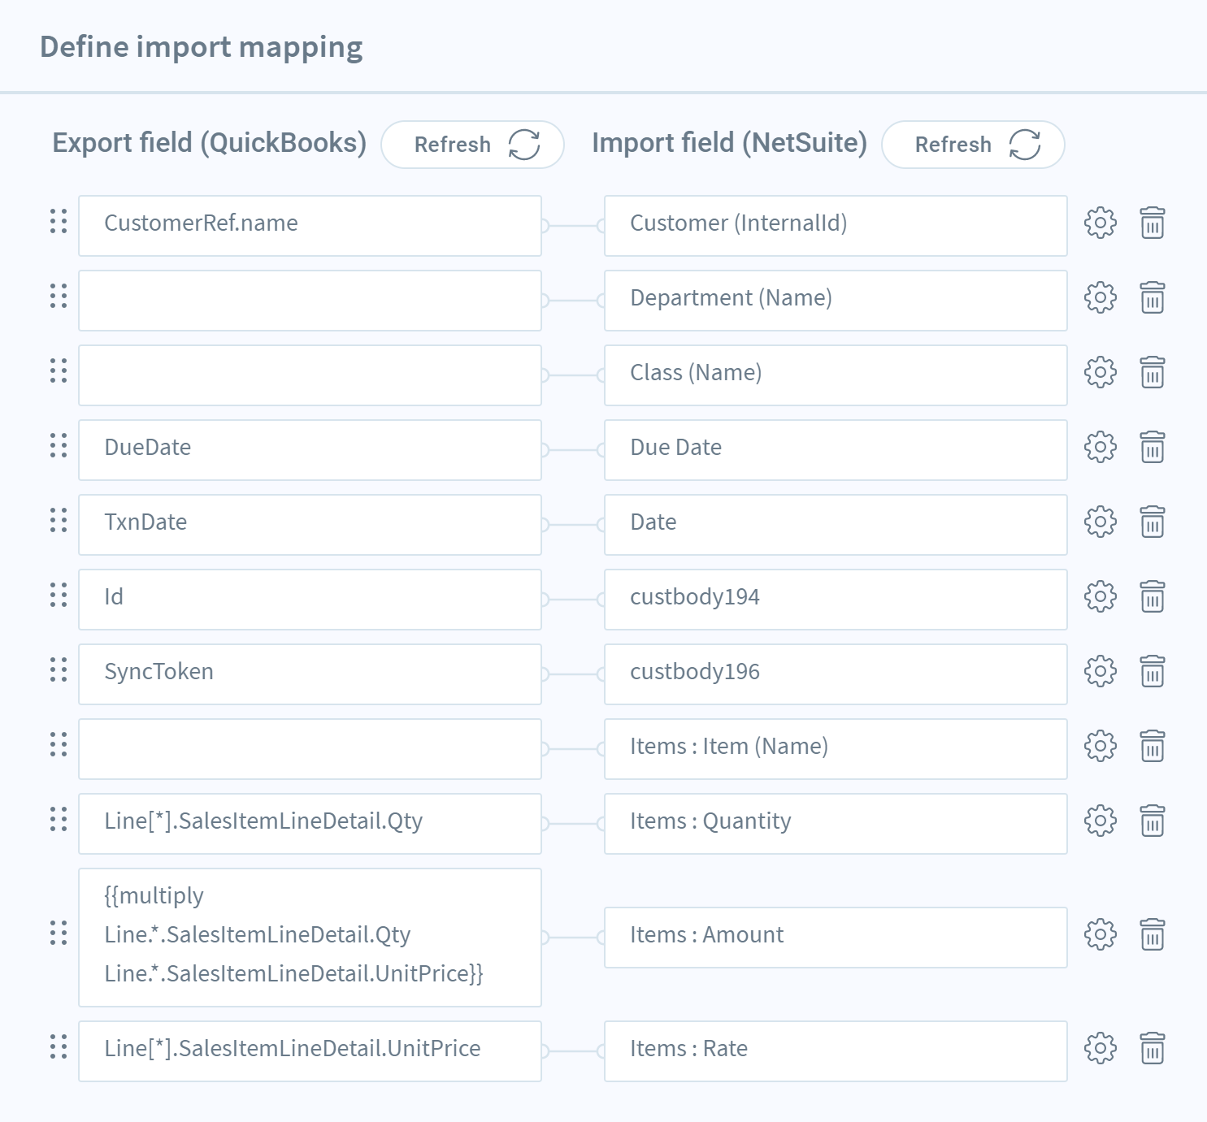Grab drag handle of SyncToken row

click(59, 669)
